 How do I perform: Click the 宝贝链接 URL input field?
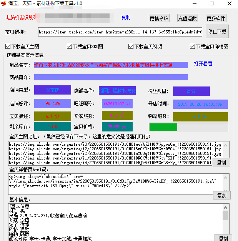coord(120,32)
